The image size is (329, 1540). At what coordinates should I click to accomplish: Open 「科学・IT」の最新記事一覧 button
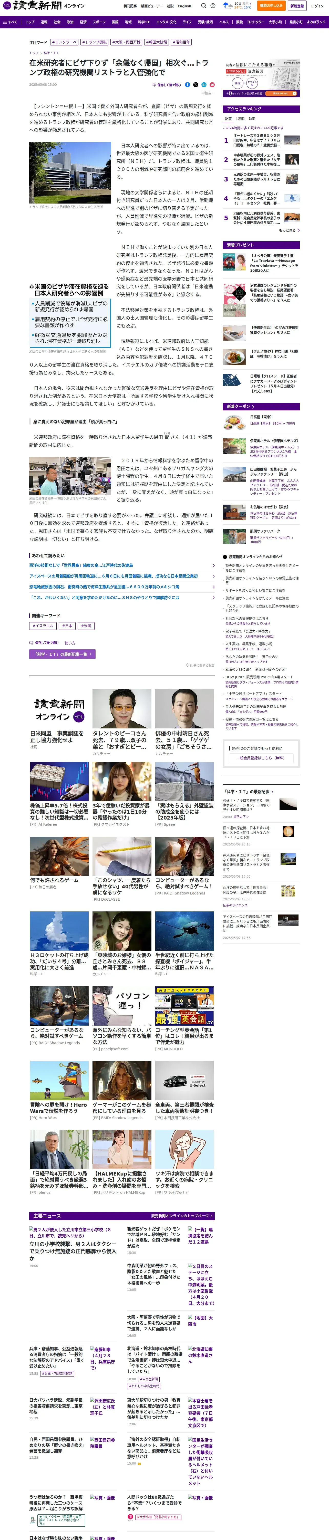62,654
